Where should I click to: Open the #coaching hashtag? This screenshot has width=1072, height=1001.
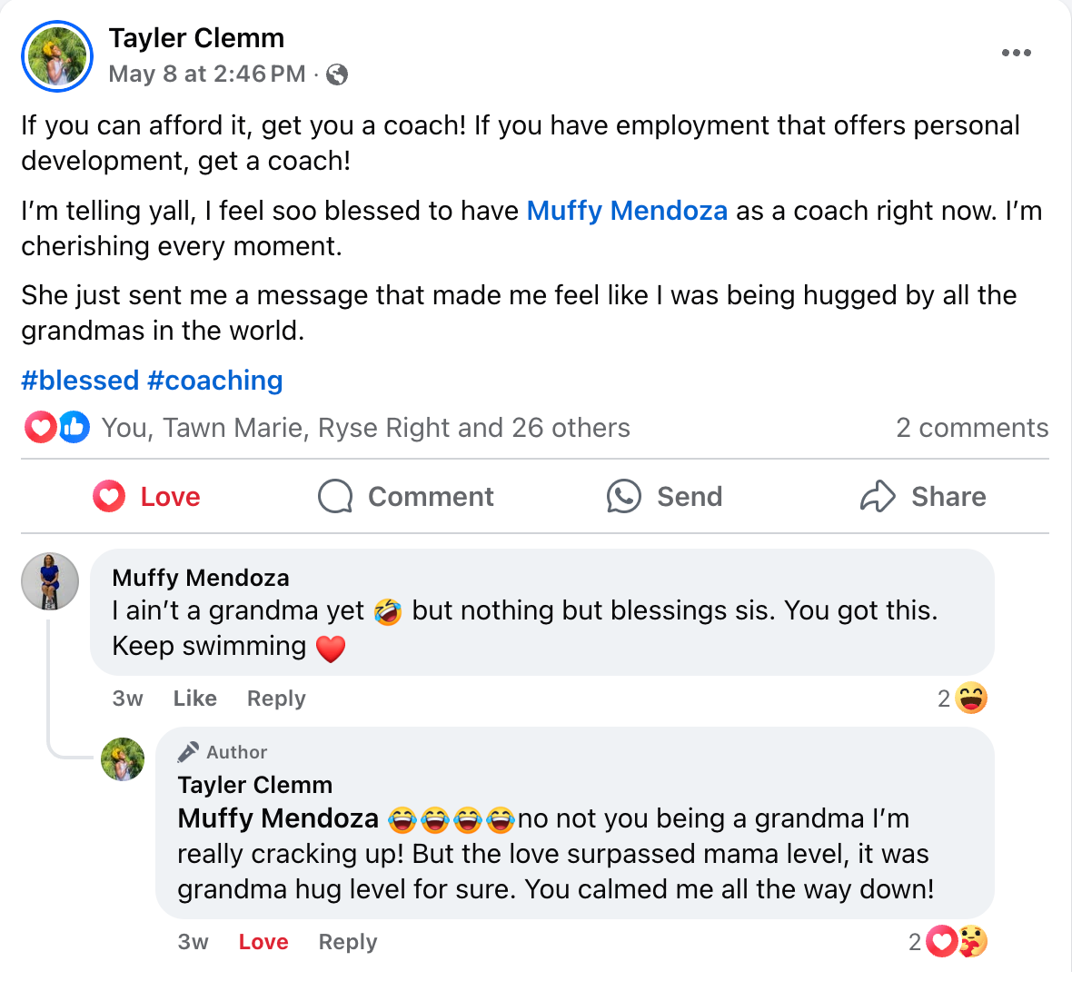click(x=215, y=381)
